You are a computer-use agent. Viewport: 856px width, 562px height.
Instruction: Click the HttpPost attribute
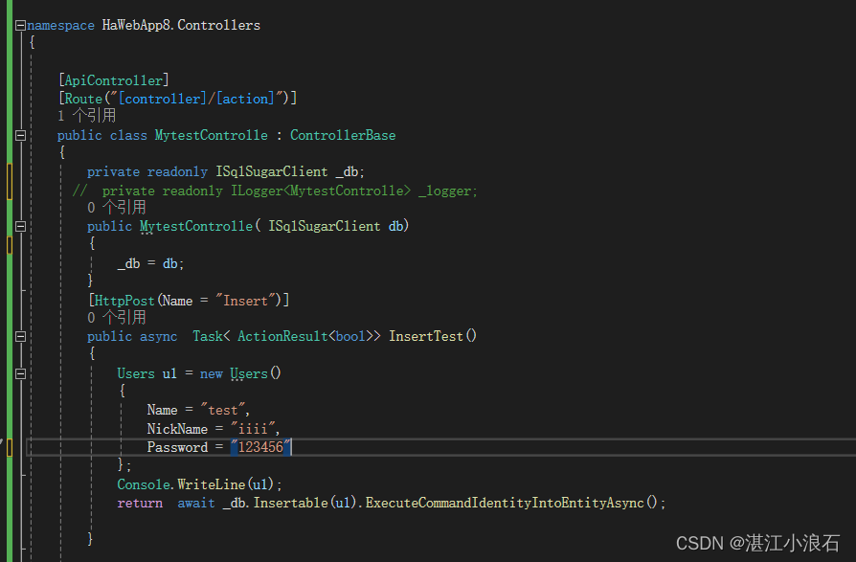[189, 301]
